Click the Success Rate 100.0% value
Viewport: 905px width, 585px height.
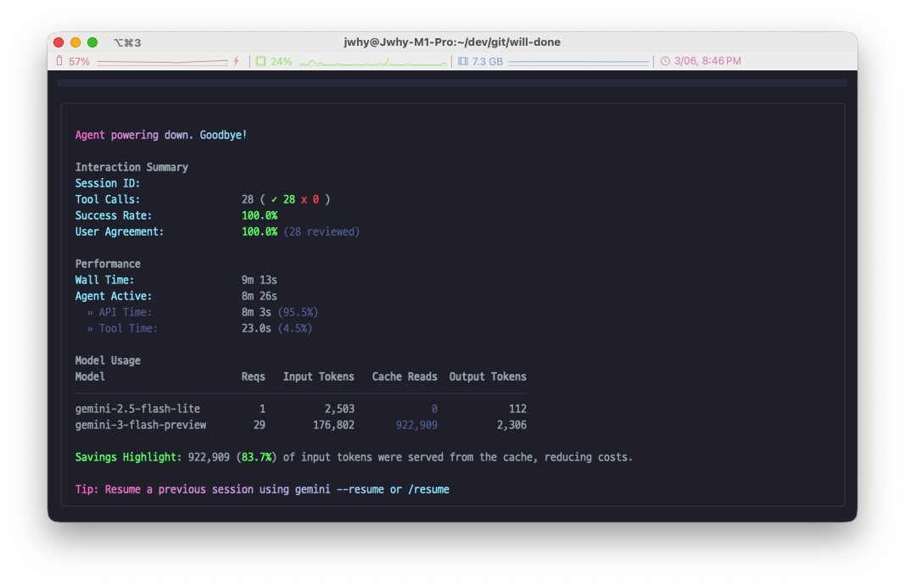point(260,215)
